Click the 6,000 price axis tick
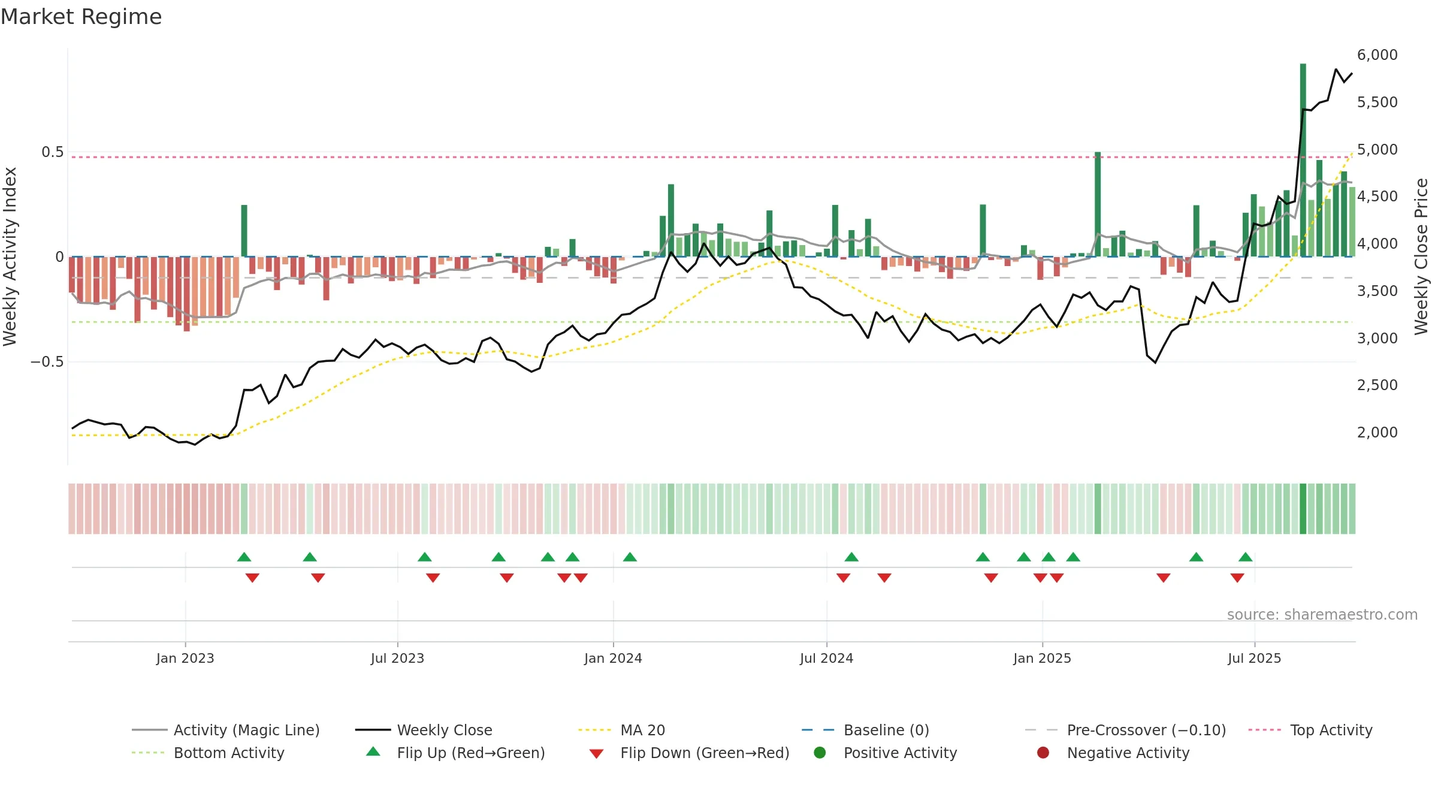Image resolution: width=1438 pixels, height=809 pixels. point(1377,55)
